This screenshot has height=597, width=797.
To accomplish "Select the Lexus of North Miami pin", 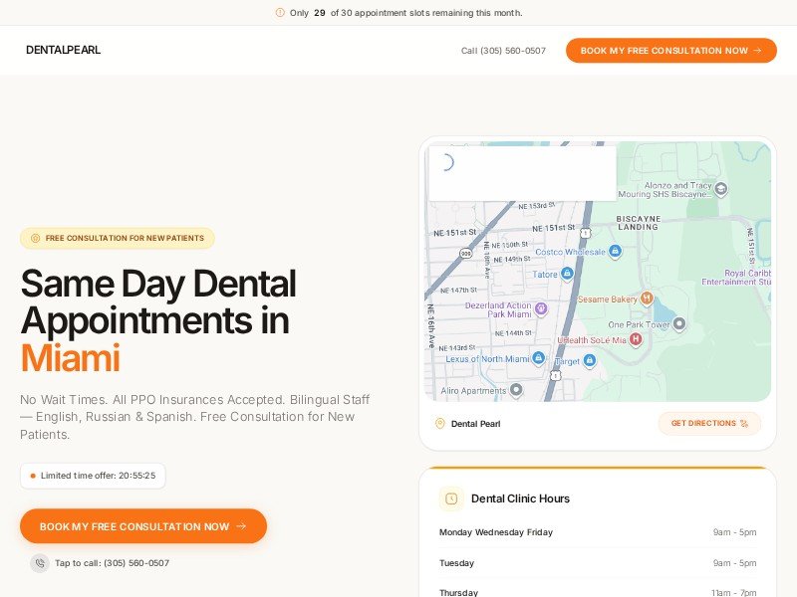I will (538, 358).
